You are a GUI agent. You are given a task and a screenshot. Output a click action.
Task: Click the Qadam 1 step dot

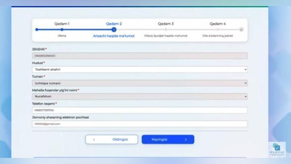coord(62,30)
